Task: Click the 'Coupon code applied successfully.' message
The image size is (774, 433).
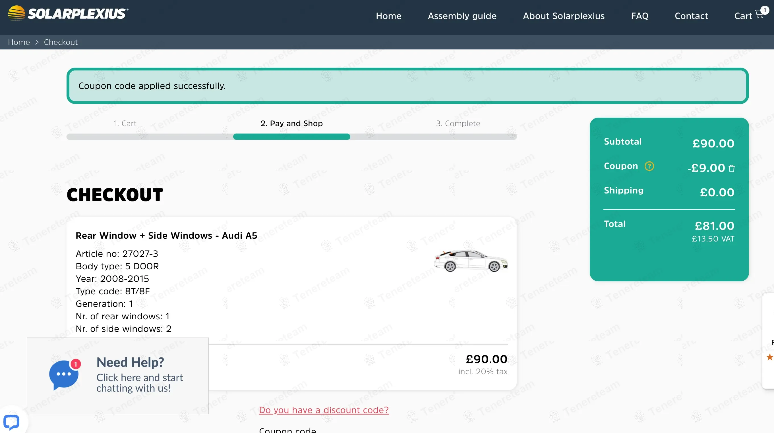Action: [x=152, y=86]
